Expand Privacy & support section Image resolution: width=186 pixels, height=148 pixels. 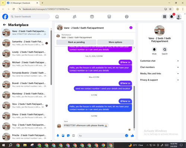point(160,80)
